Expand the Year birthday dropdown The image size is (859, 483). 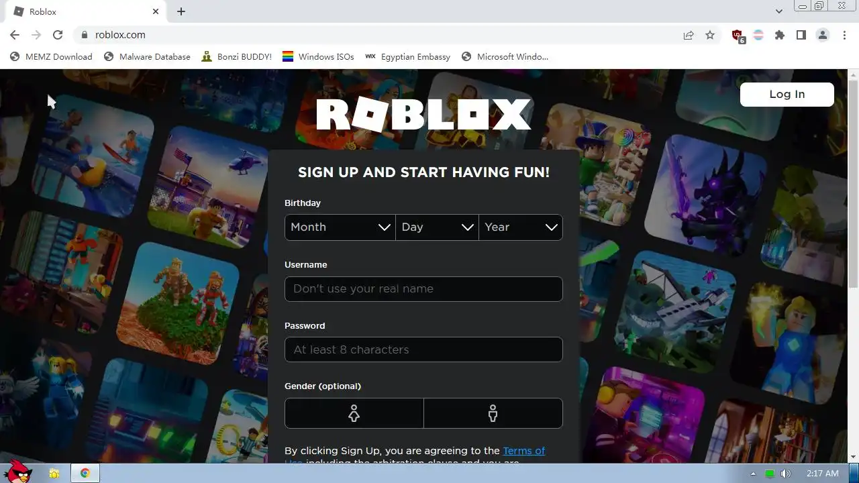click(521, 227)
